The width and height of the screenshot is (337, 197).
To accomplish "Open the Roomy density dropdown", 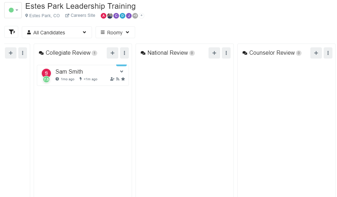I will [115, 32].
